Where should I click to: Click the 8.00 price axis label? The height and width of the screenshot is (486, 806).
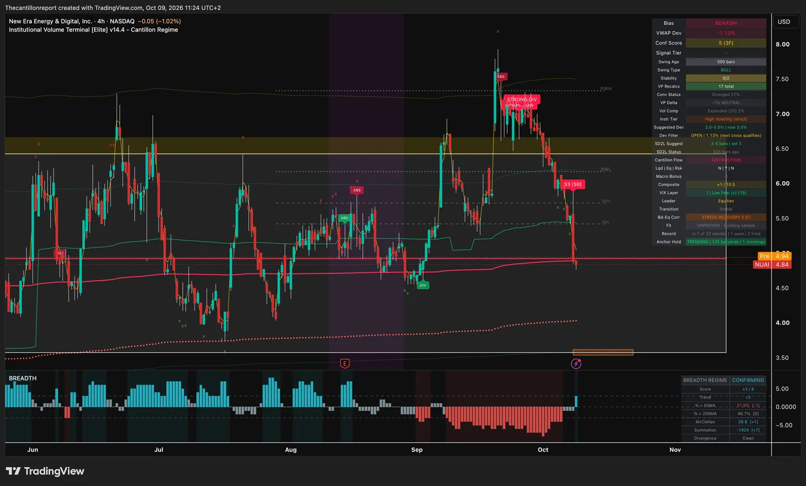(x=782, y=45)
